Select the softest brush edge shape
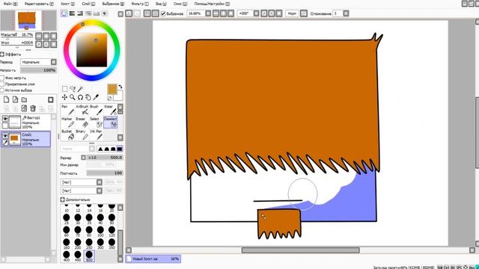This screenshot has height=269, width=479. pyautogui.click(x=100, y=149)
